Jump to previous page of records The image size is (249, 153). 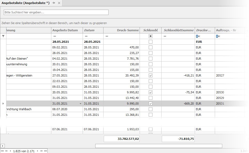point(6,151)
